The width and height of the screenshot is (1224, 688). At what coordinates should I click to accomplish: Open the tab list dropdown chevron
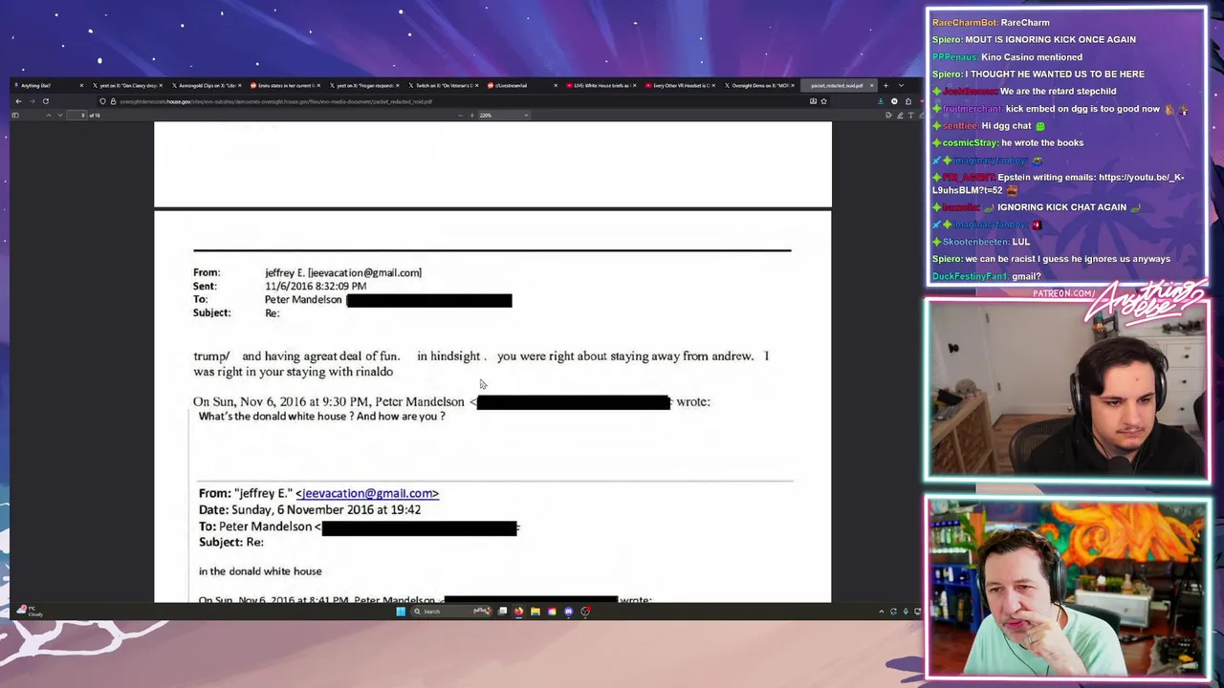tap(901, 86)
